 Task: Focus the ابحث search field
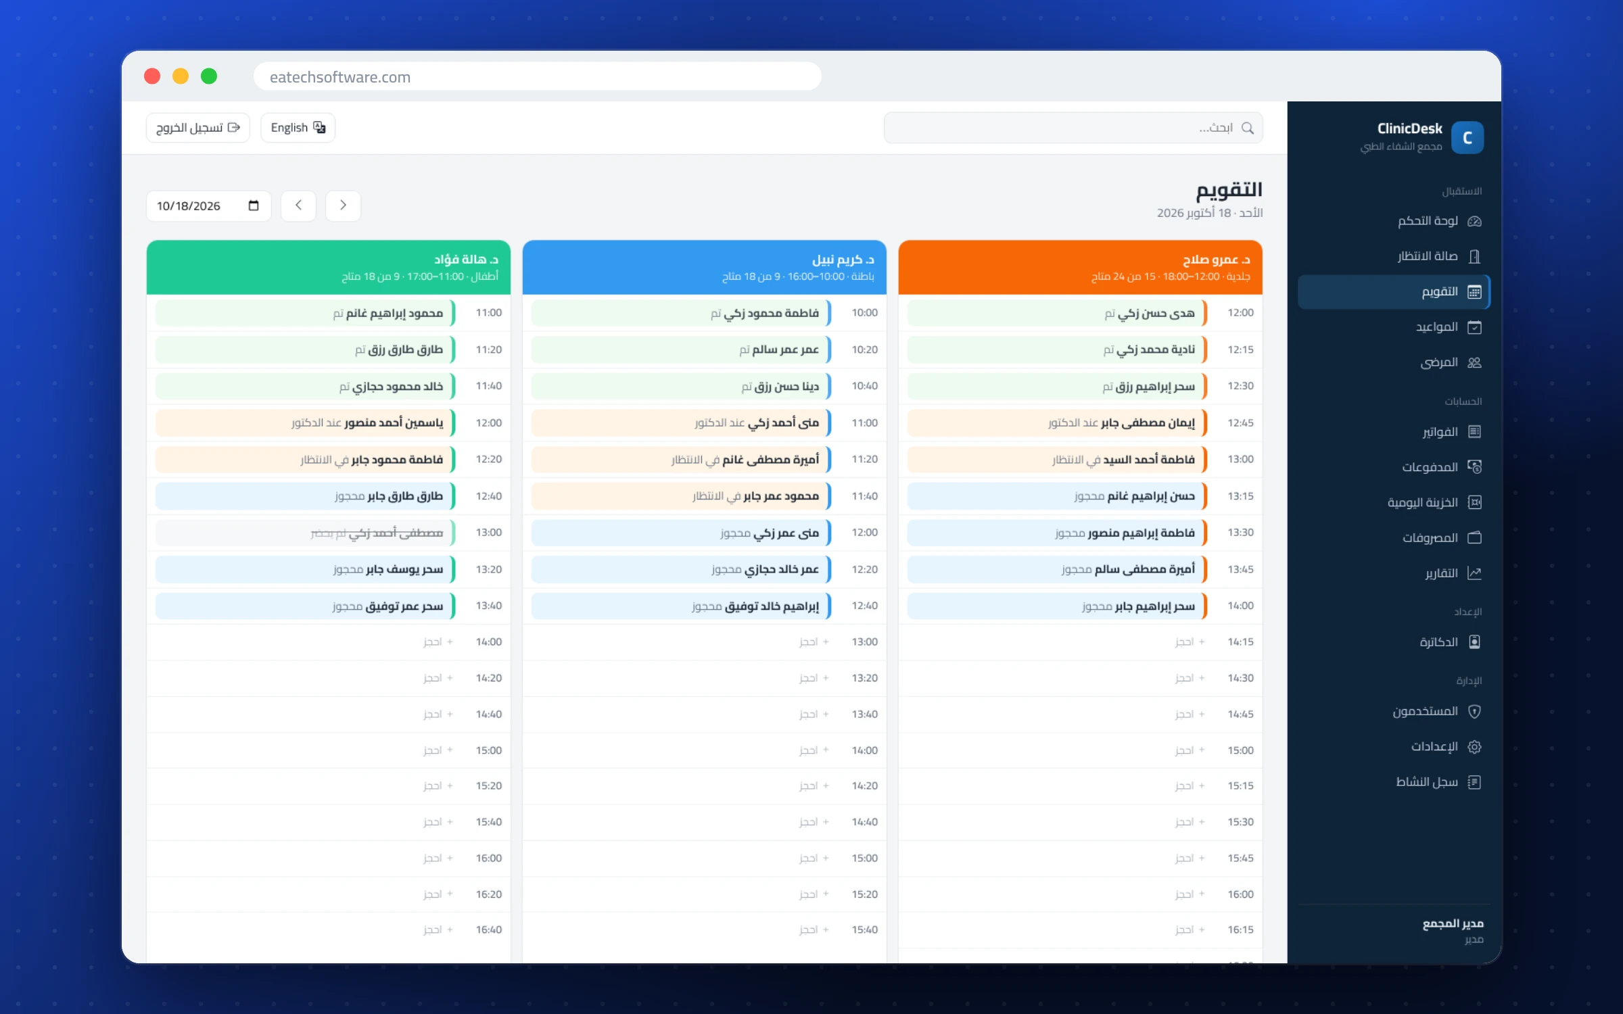click(1073, 128)
